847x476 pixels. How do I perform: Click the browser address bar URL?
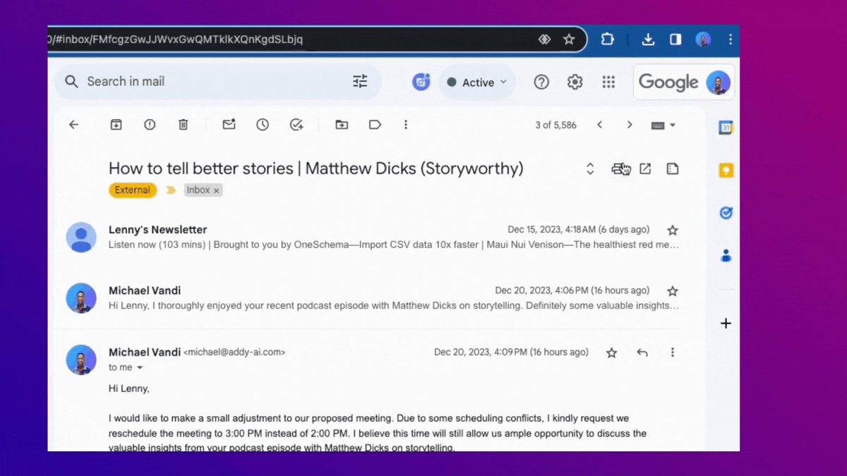175,39
